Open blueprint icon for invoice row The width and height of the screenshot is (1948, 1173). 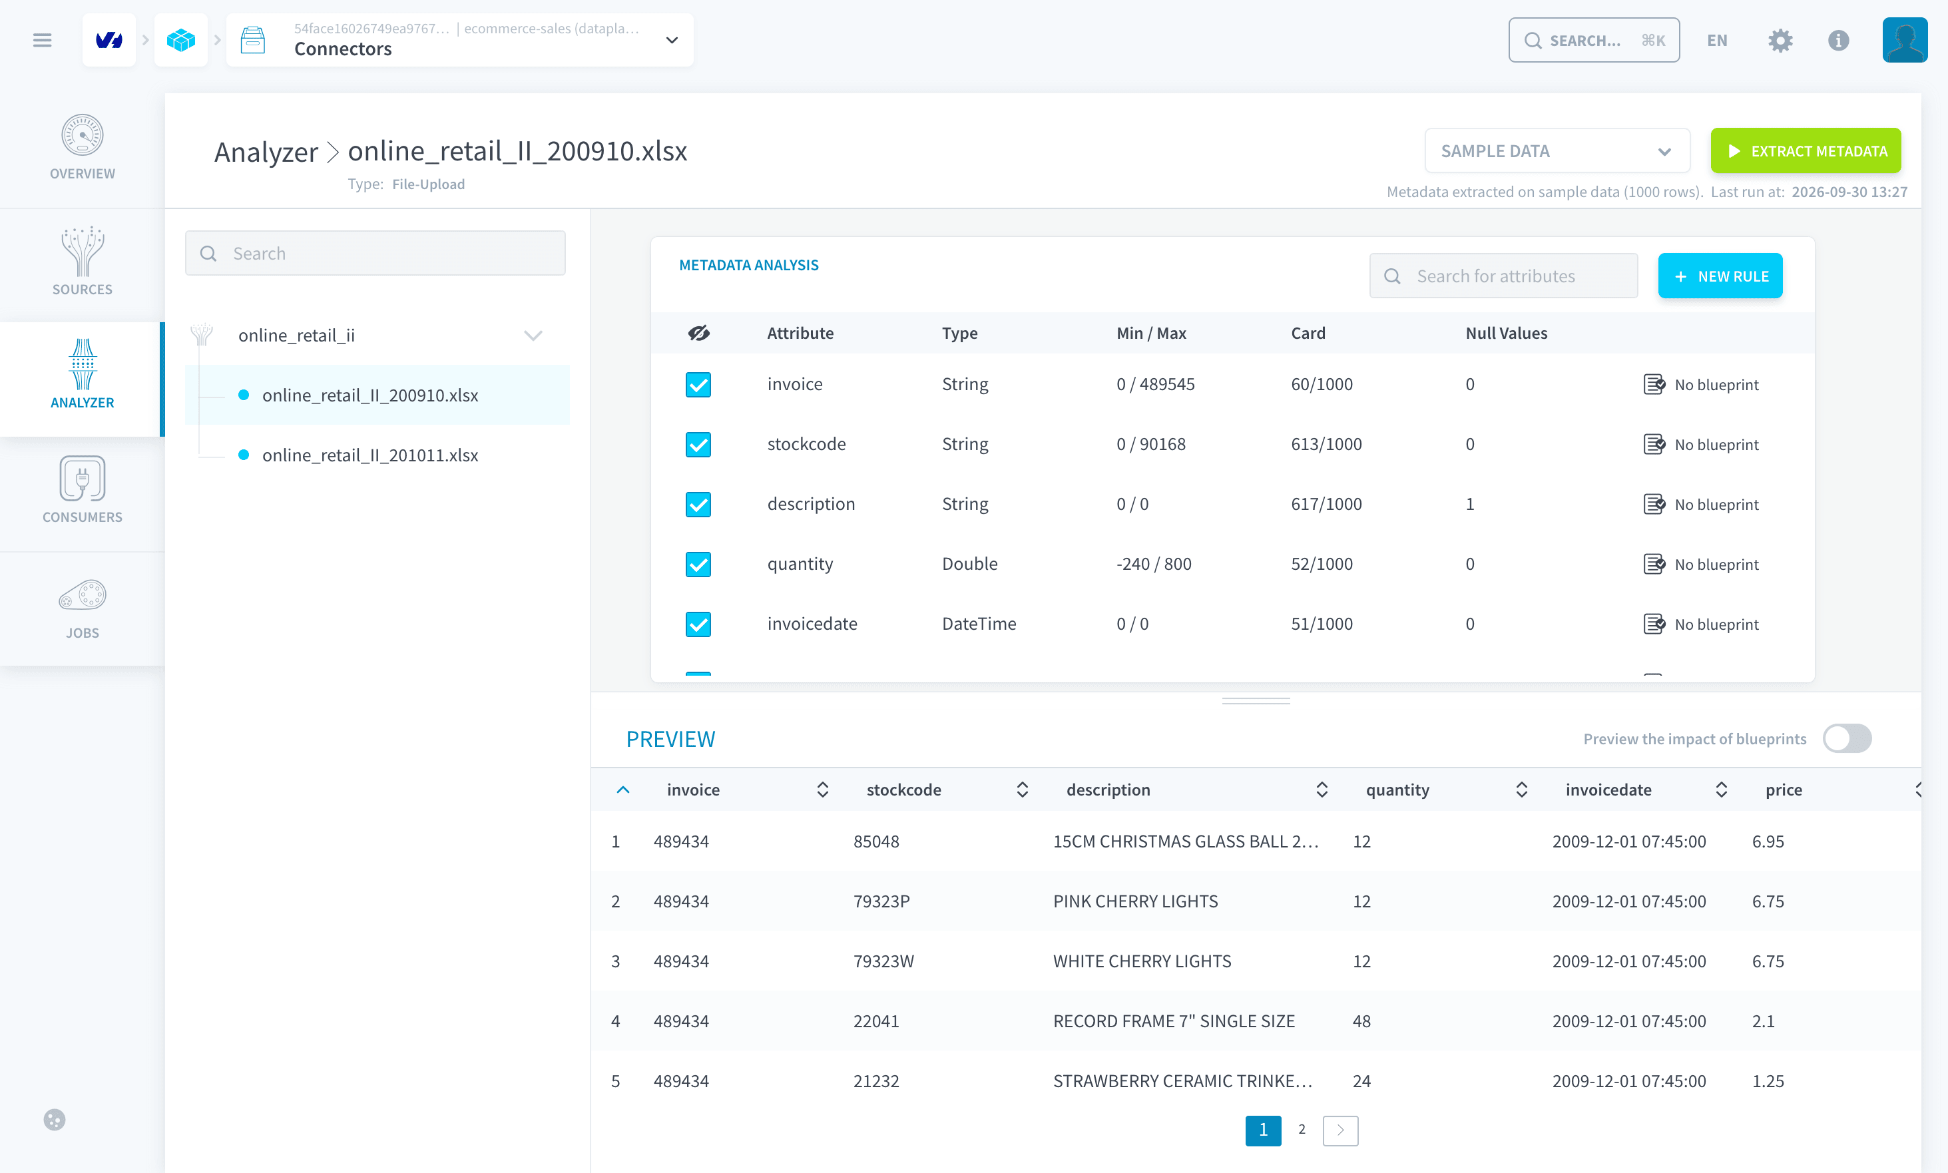pos(1654,385)
